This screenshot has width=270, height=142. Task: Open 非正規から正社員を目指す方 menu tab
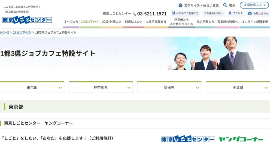coord(181,22)
